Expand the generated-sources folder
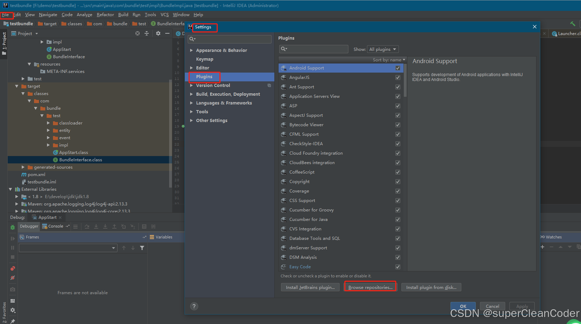Viewport: 581px width, 324px height. [23, 167]
